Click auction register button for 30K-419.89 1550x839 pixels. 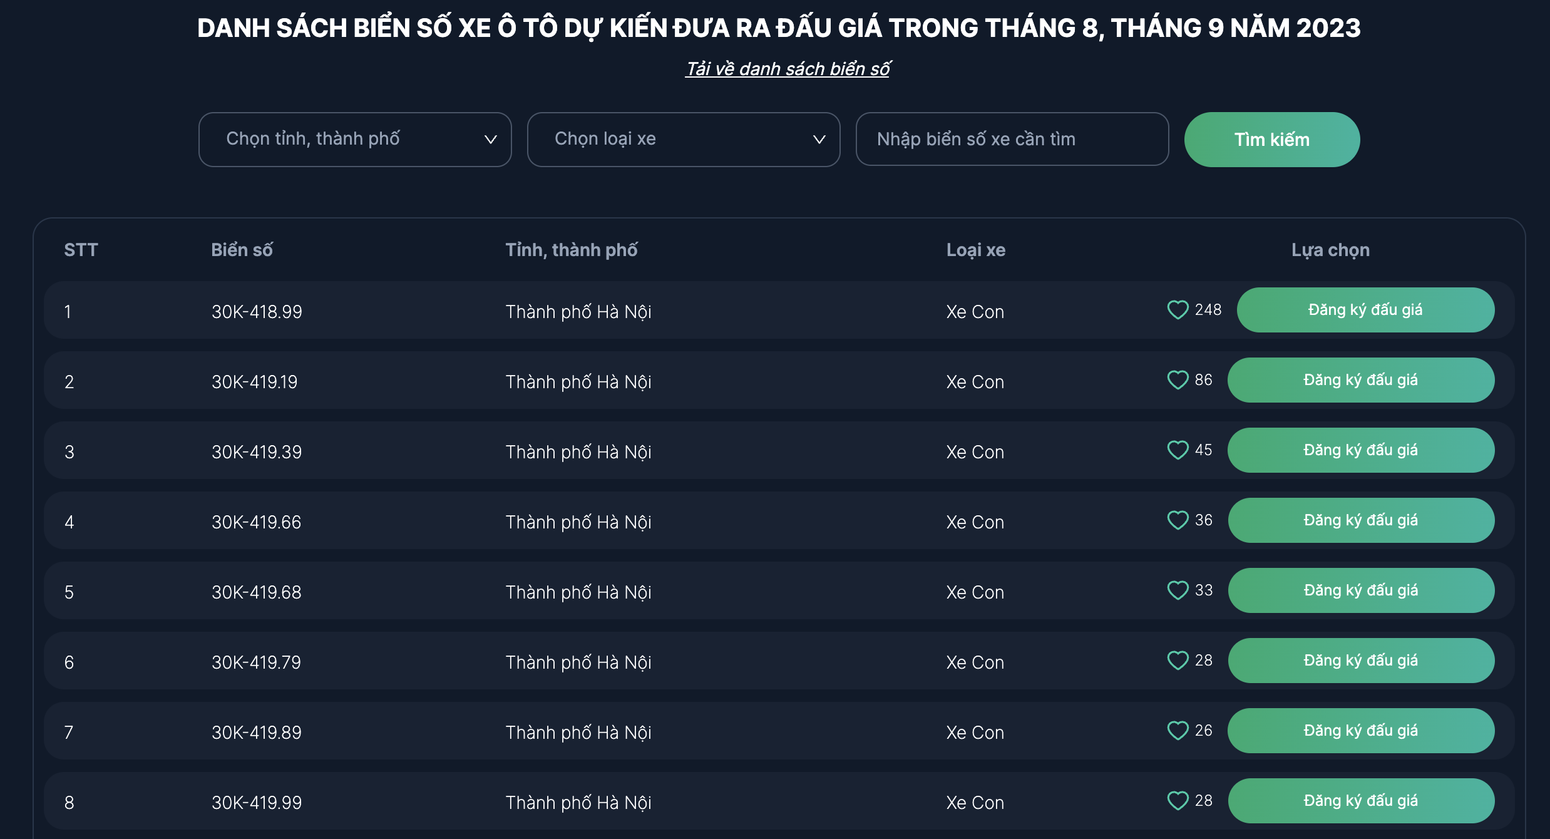[1361, 731]
